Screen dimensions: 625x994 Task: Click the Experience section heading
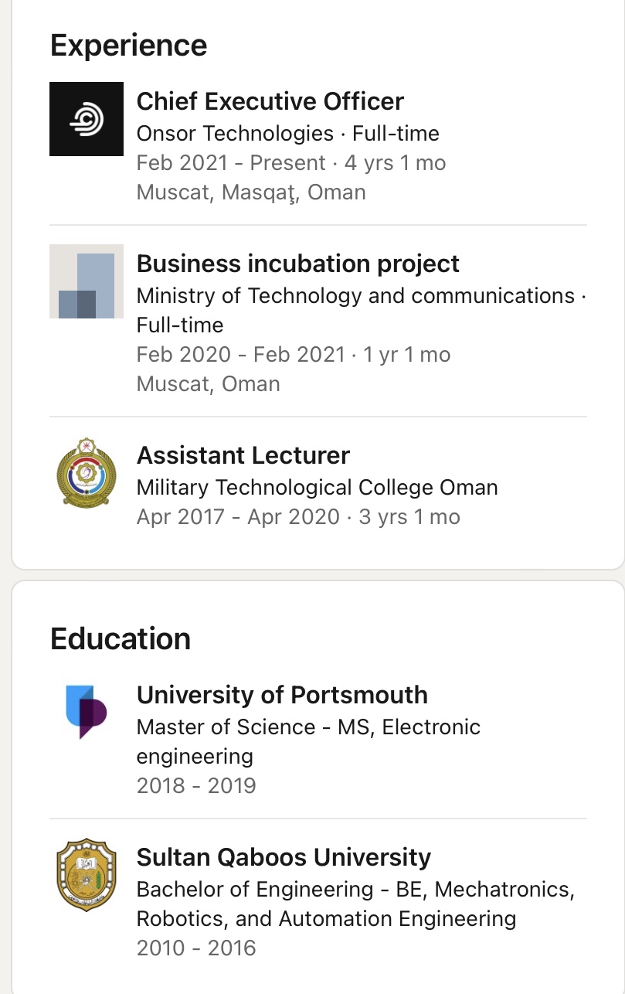pos(128,46)
